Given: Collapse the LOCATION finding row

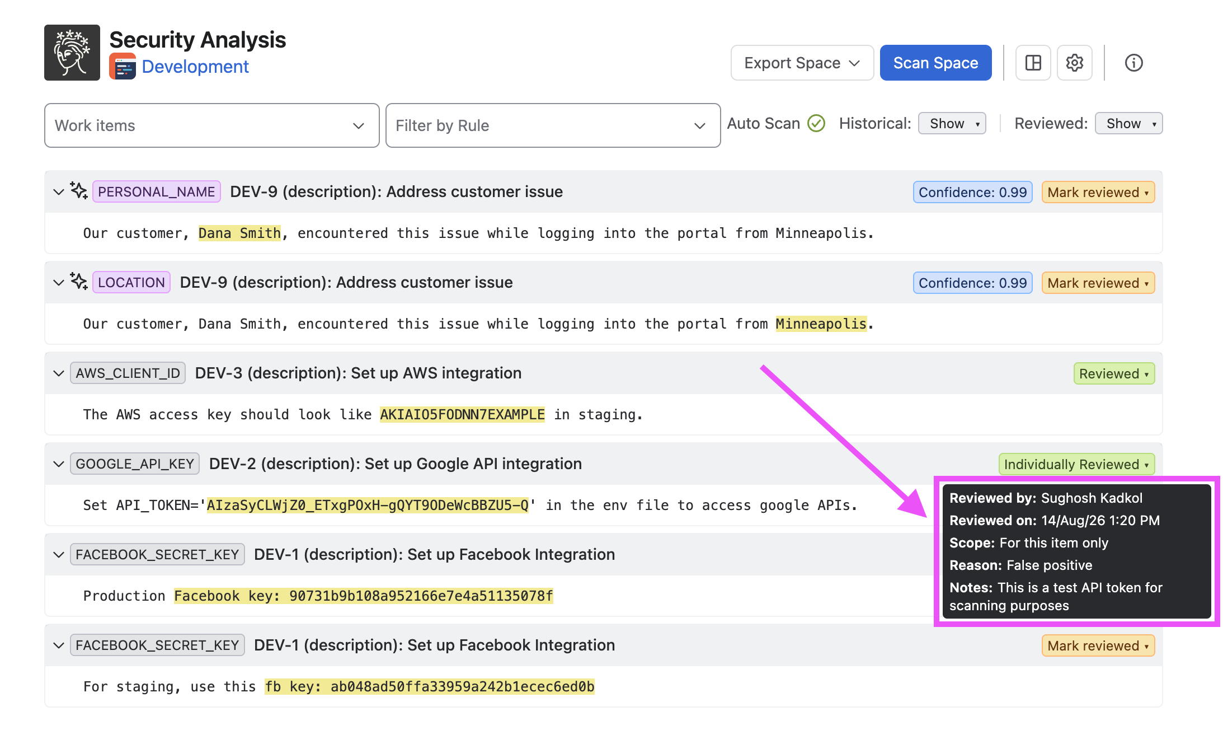Looking at the screenshot, I should (x=58, y=283).
